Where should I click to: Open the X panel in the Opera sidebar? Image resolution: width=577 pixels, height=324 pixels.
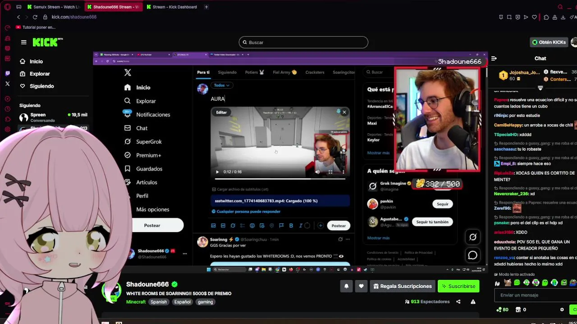tap(7, 84)
